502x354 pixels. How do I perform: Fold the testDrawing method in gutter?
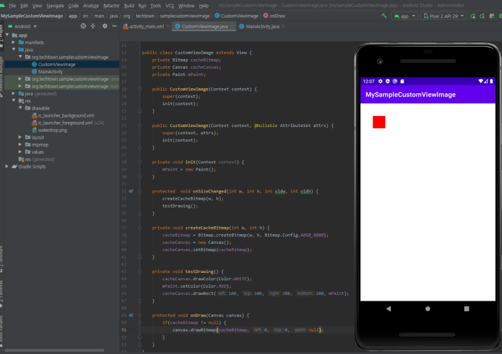(140, 272)
